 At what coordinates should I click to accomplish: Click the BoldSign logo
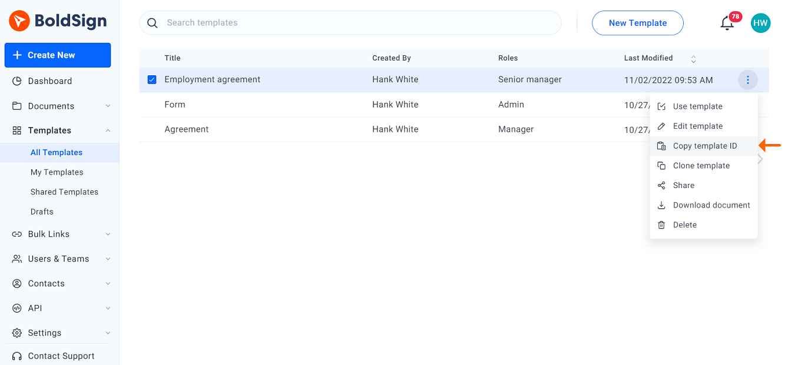click(58, 22)
